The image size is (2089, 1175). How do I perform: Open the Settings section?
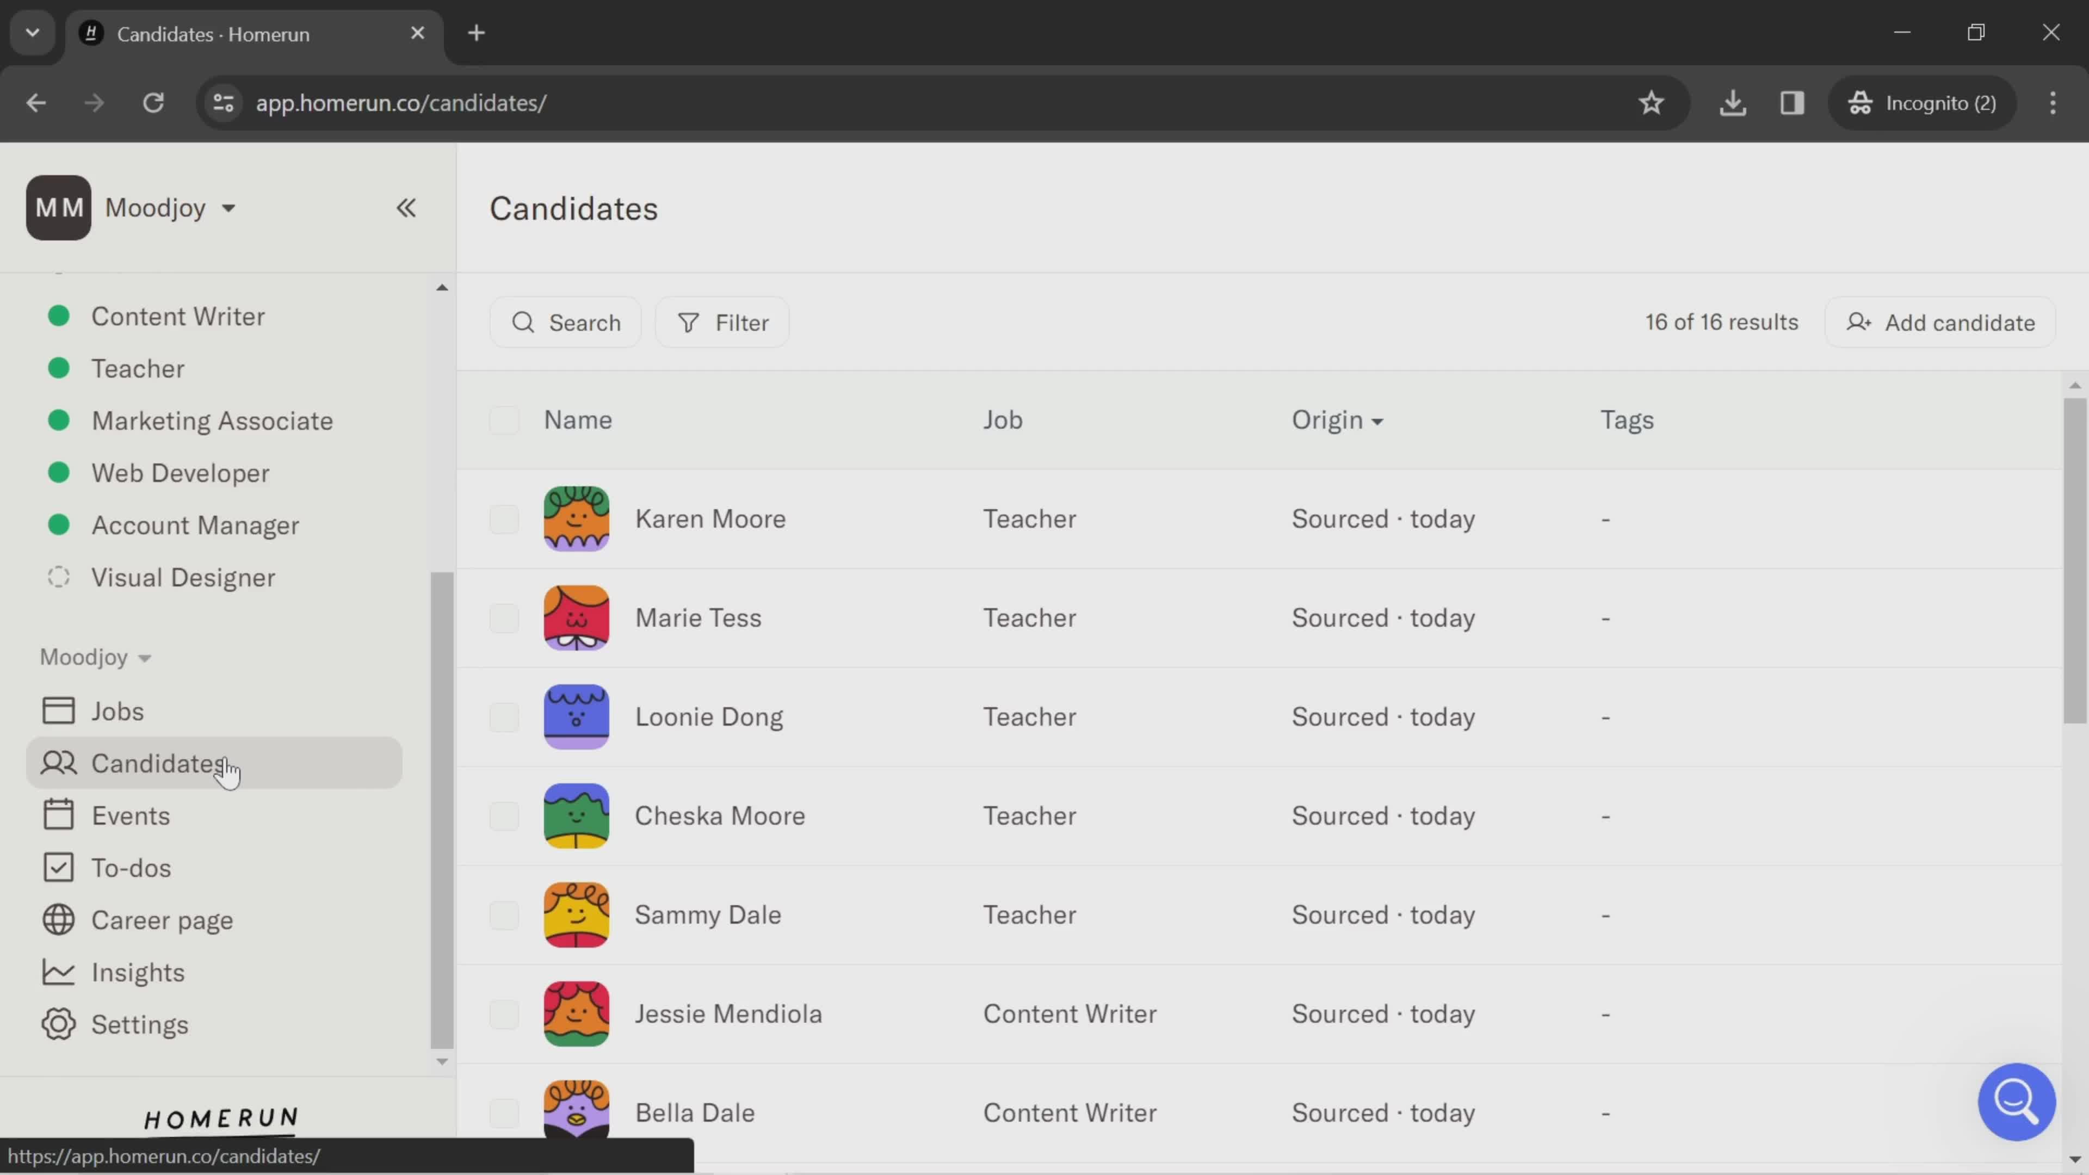[x=139, y=1024]
